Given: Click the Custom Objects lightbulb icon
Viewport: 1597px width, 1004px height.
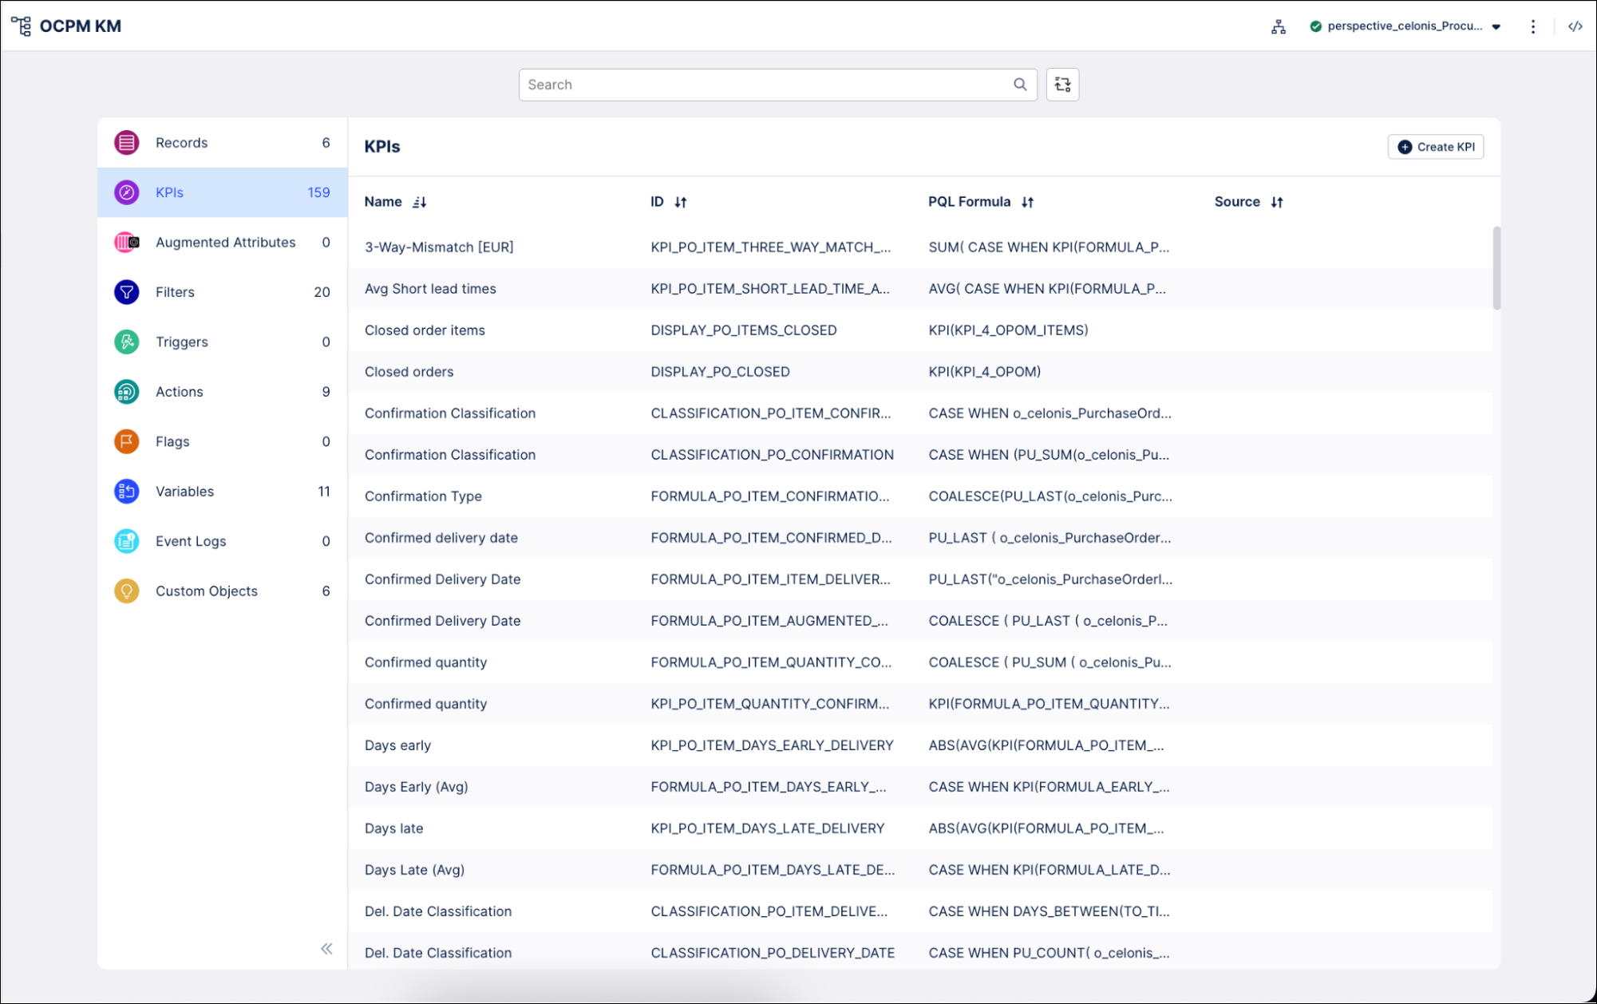Looking at the screenshot, I should coord(126,591).
